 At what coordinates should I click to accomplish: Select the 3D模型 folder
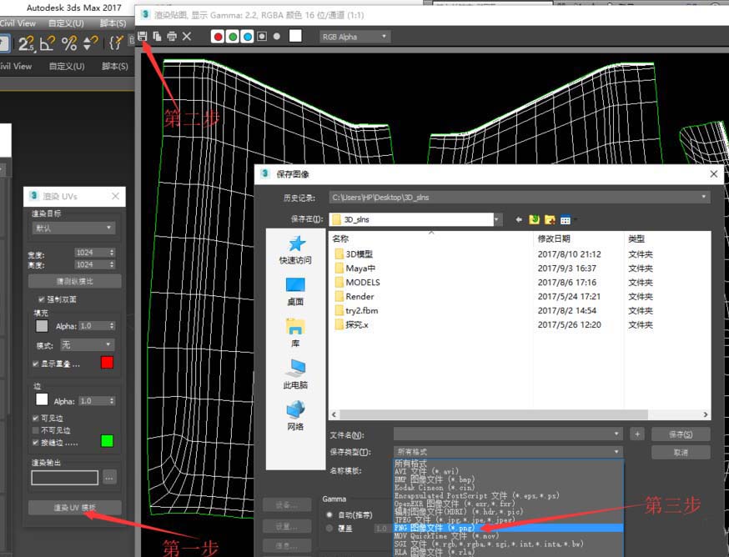354,253
